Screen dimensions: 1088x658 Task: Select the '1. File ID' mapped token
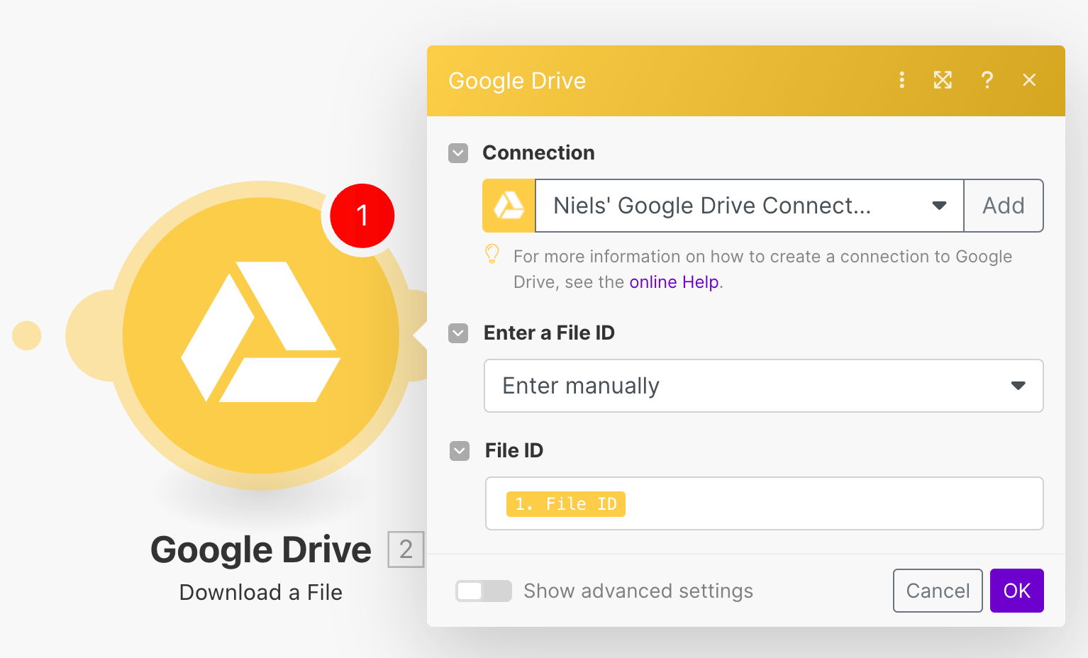click(566, 504)
